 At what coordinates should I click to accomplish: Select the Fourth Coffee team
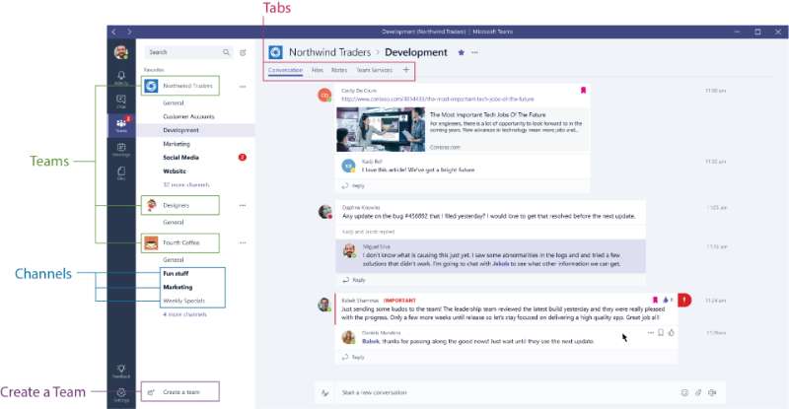point(180,243)
